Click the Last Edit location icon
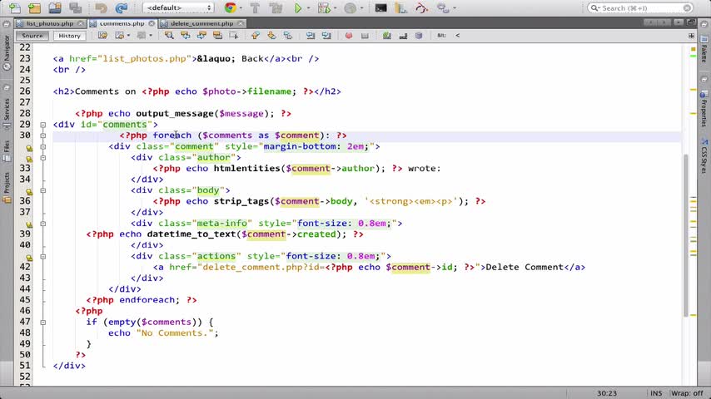711x399 pixels. pyautogui.click(x=103, y=35)
